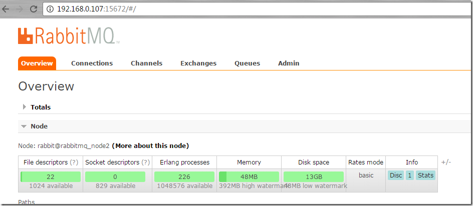473x206 pixels.
Task: Open the Channels tab
Action: pyautogui.click(x=146, y=63)
